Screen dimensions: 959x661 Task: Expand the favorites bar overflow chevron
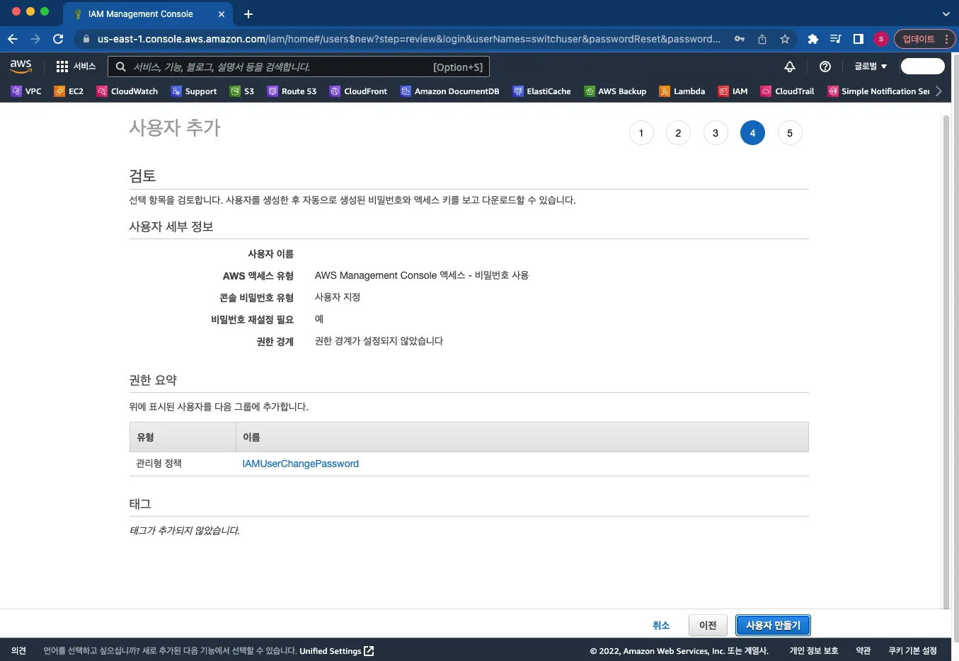coord(938,91)
